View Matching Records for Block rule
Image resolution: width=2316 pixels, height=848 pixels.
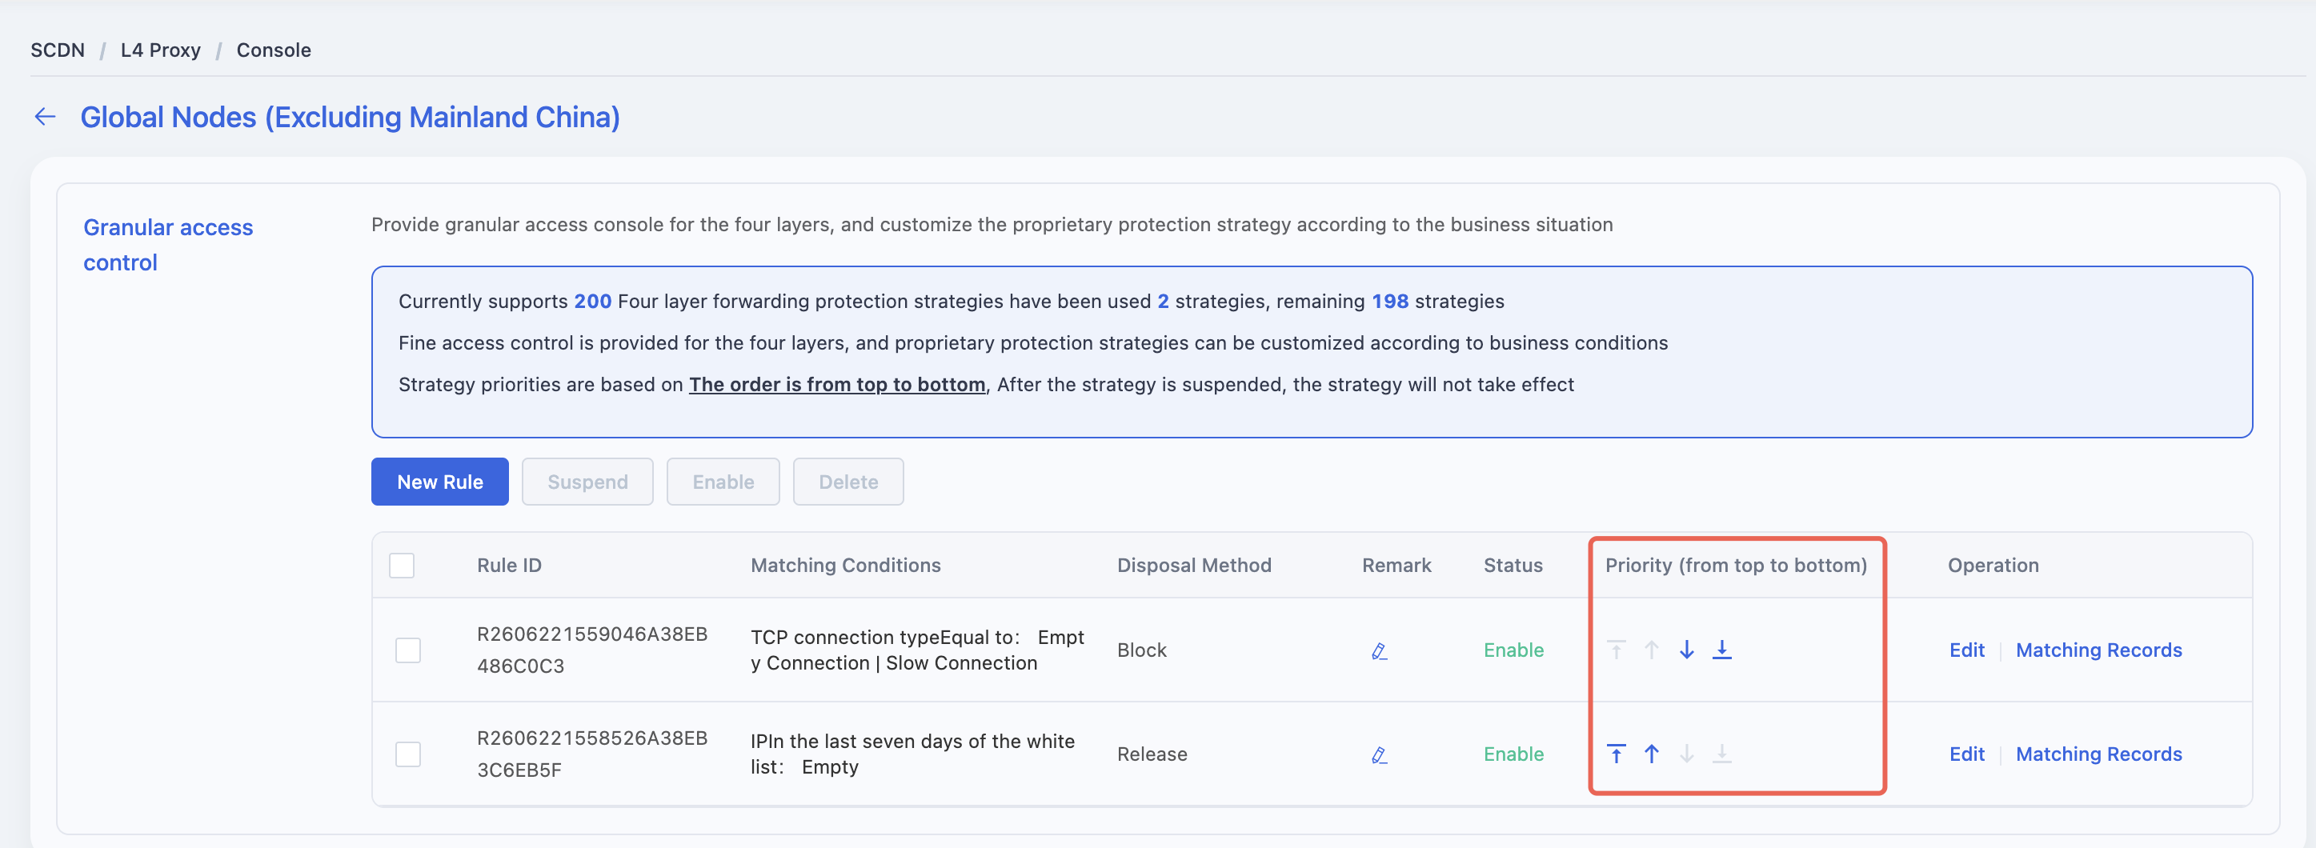click(2098, 650)
